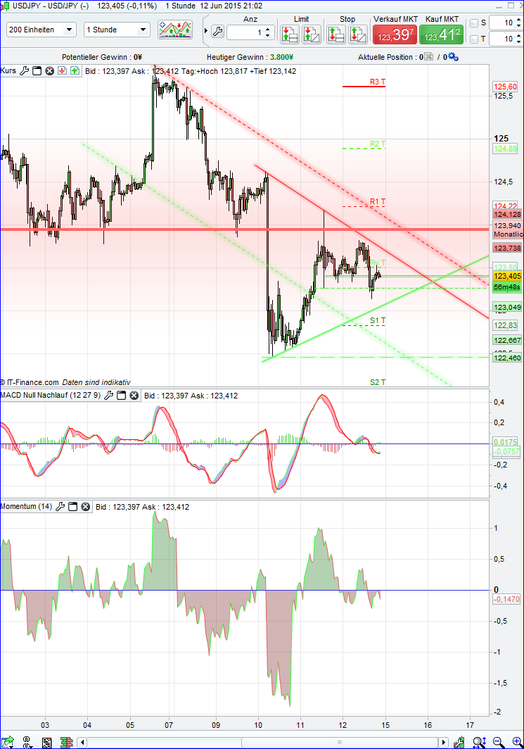Click the green up-arrow icon in Kurs panel
Image resolution: width=524 pixels, height=749 pixels.
tap(75, 70)
